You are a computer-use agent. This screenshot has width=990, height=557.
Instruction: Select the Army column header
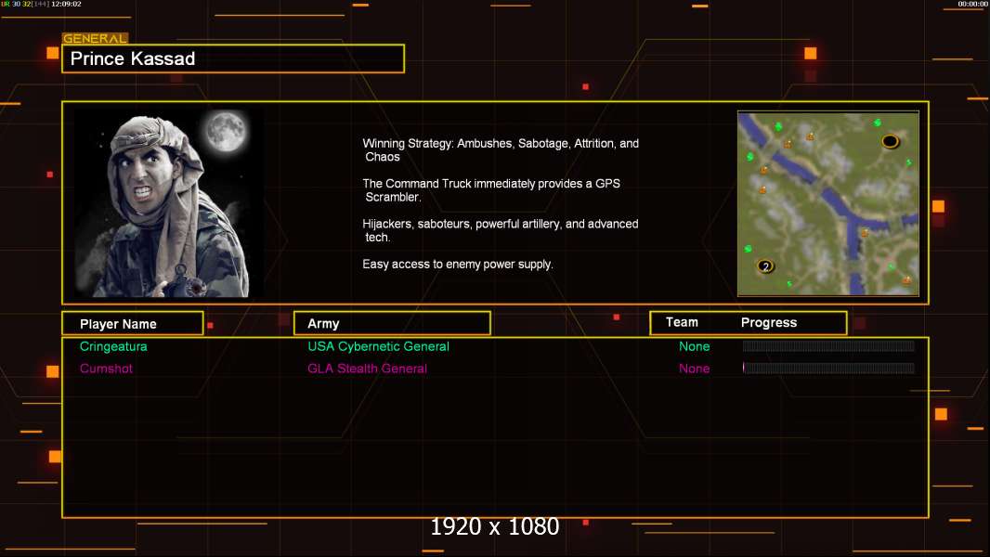coord(392,324)
